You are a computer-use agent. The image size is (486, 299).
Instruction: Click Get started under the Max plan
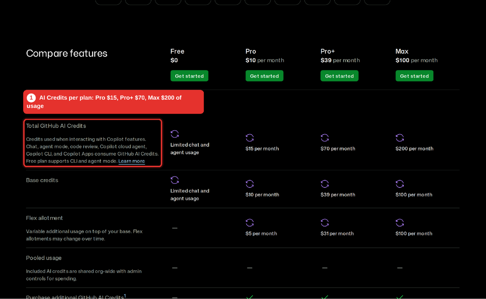[414, 76]
